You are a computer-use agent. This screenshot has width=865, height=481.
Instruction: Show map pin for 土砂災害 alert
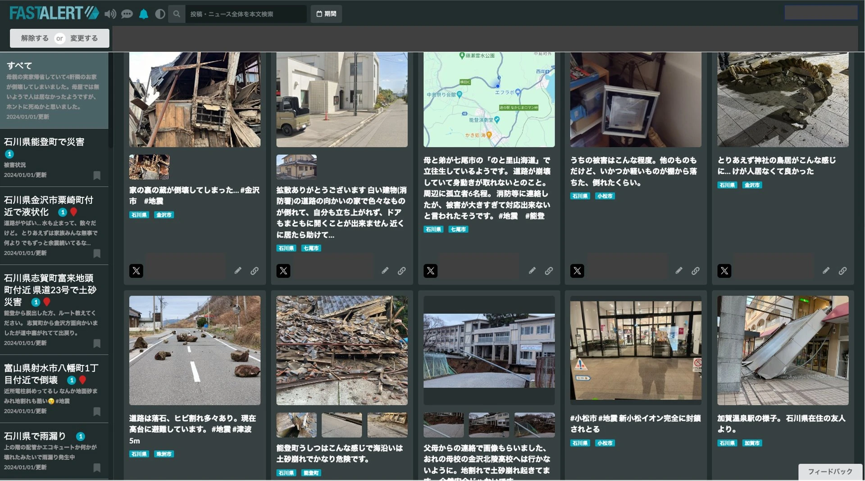[47, 302]
